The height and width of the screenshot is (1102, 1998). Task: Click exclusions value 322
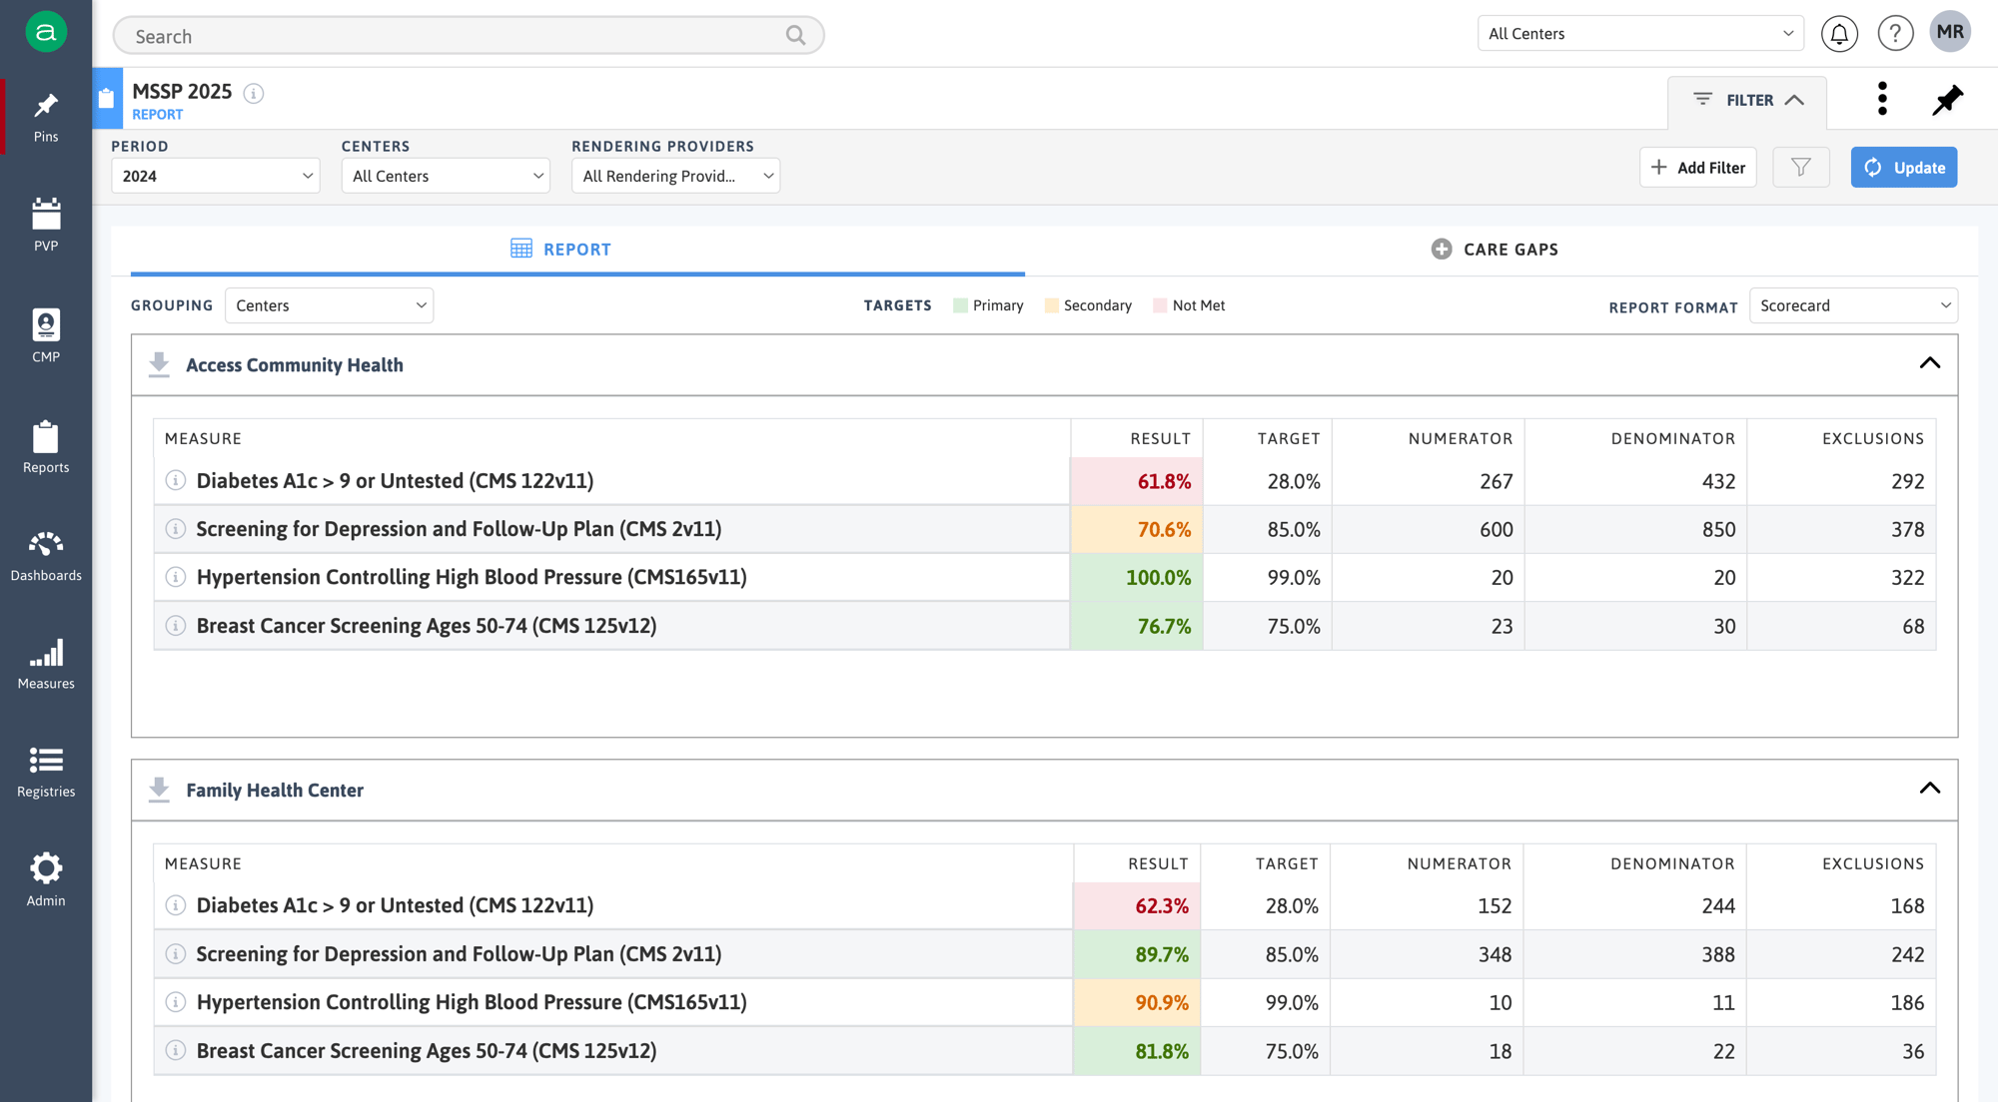pyautogui.click(x=1907, y=577)
